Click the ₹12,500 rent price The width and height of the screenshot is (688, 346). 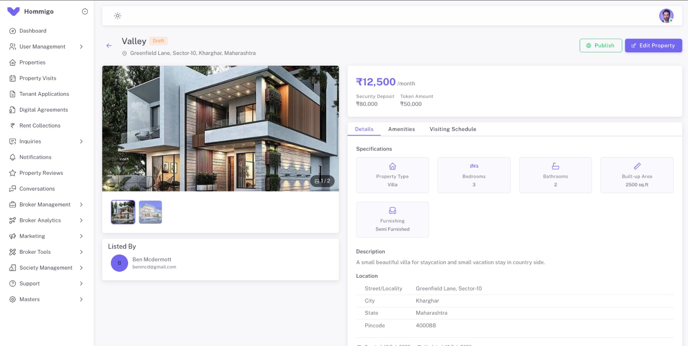click(376, 82)
